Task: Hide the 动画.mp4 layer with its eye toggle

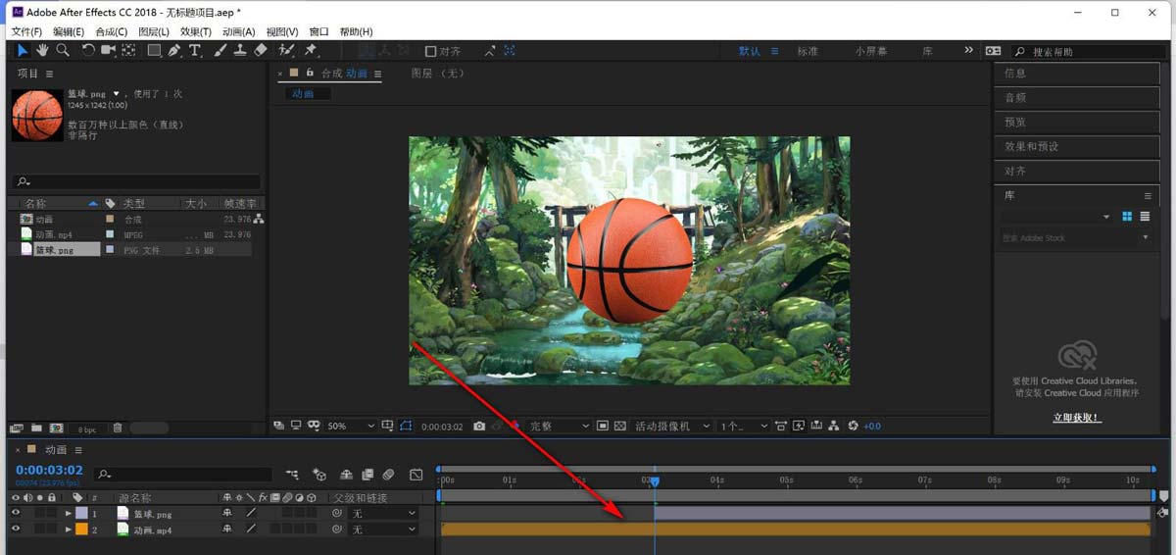Action: 15,530
